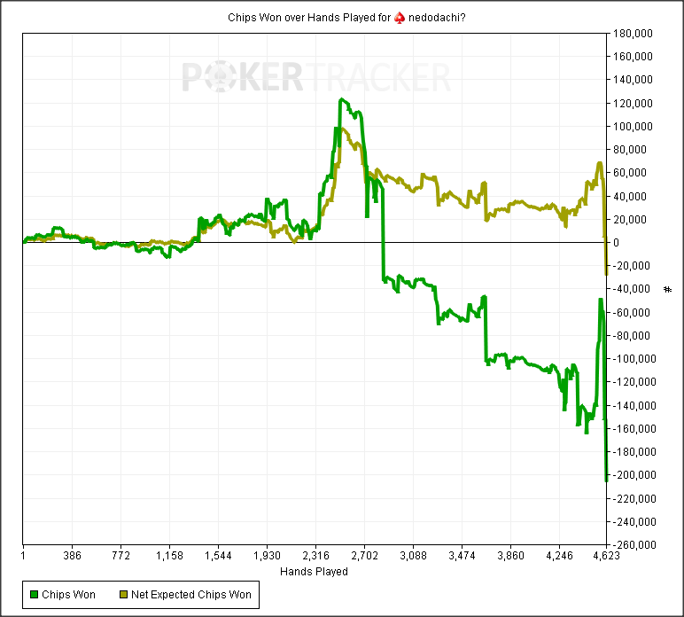Click the x-axis value 1
Viewport: 684px width, 617px height.
tap(23, 556)
